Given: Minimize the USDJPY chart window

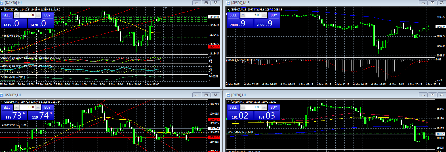Looking at the screenshot, I should point(196,95).
